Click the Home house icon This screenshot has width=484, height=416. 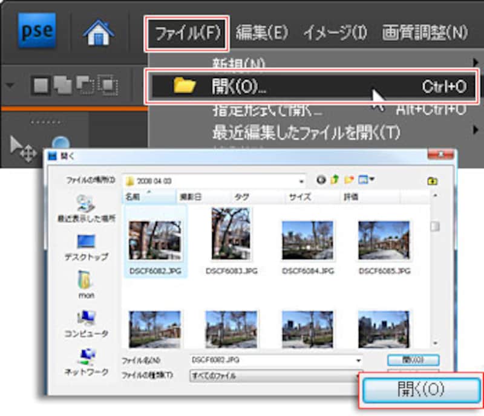pyautogui.click(x=98, y=31)
